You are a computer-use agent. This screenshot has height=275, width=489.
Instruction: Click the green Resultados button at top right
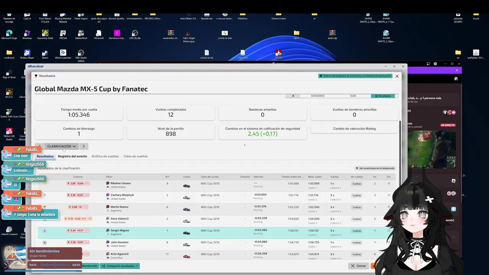click(383, 96)
